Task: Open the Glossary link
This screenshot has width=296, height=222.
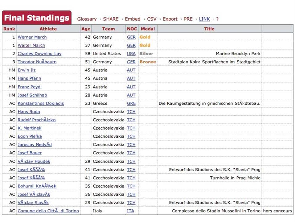Action: (87, 19)
